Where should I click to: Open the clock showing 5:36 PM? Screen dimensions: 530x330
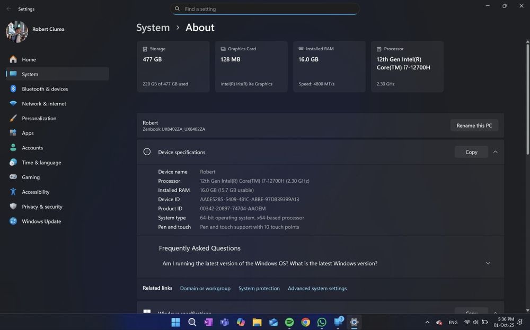[x=503, y=322]
